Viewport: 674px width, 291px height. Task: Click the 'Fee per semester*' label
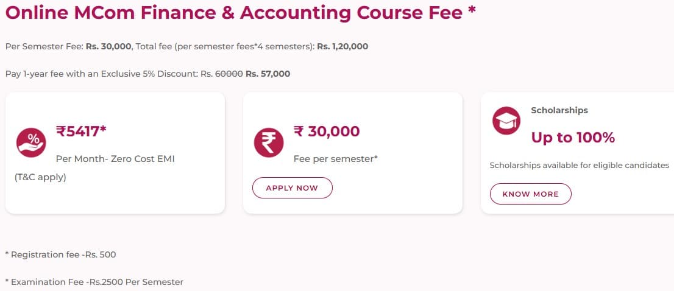coord(336,158)
